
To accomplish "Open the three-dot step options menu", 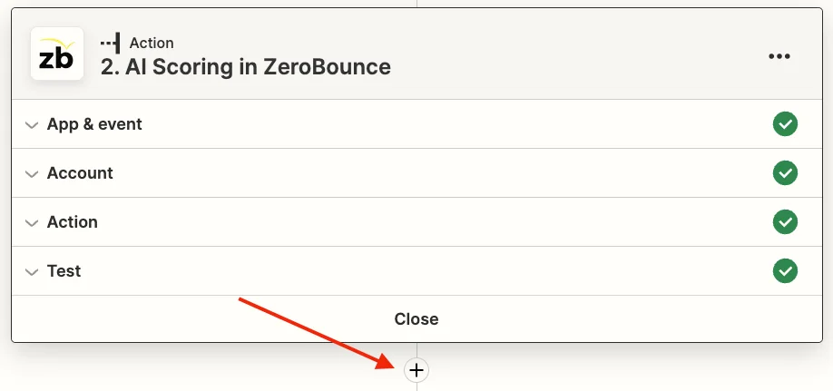I will tap(779, 56).
